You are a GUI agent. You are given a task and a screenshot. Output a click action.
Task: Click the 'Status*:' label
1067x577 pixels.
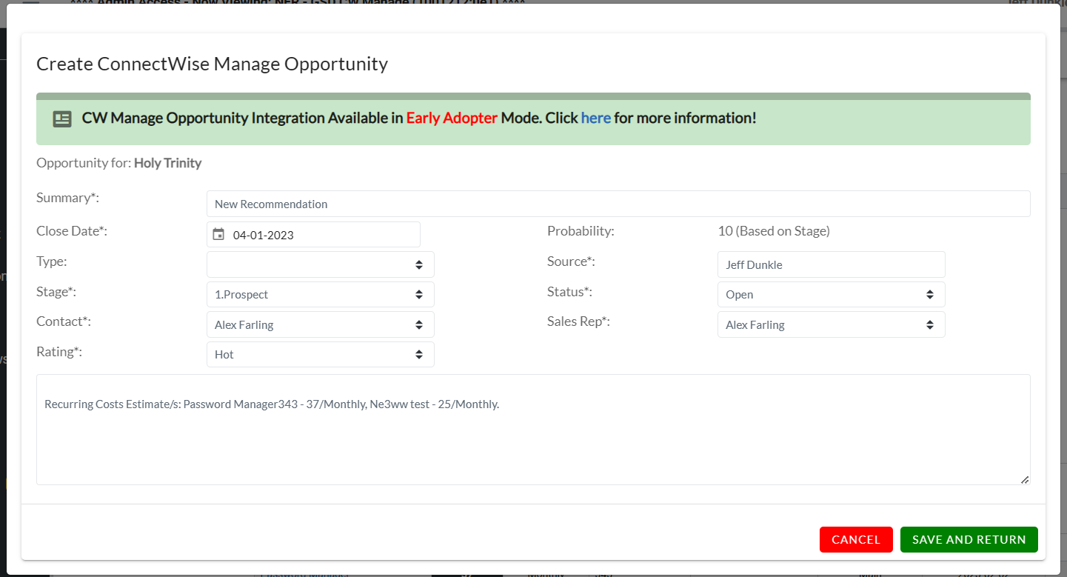569,292
